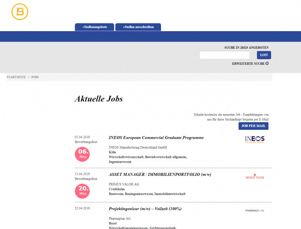Click the 20. May deadline badge
This screenshot has width=301, height=229.
82,191
